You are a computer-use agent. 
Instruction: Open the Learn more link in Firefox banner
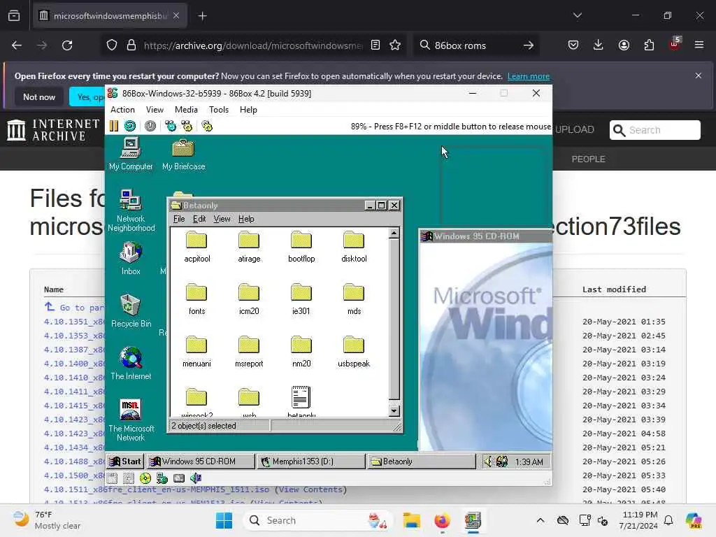coord(529,76)
